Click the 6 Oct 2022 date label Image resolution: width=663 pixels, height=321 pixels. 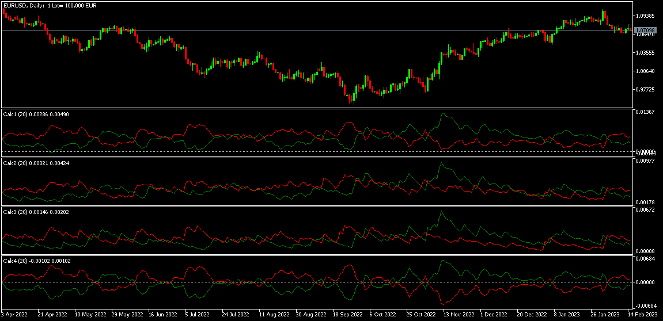(x=383, y=315)
